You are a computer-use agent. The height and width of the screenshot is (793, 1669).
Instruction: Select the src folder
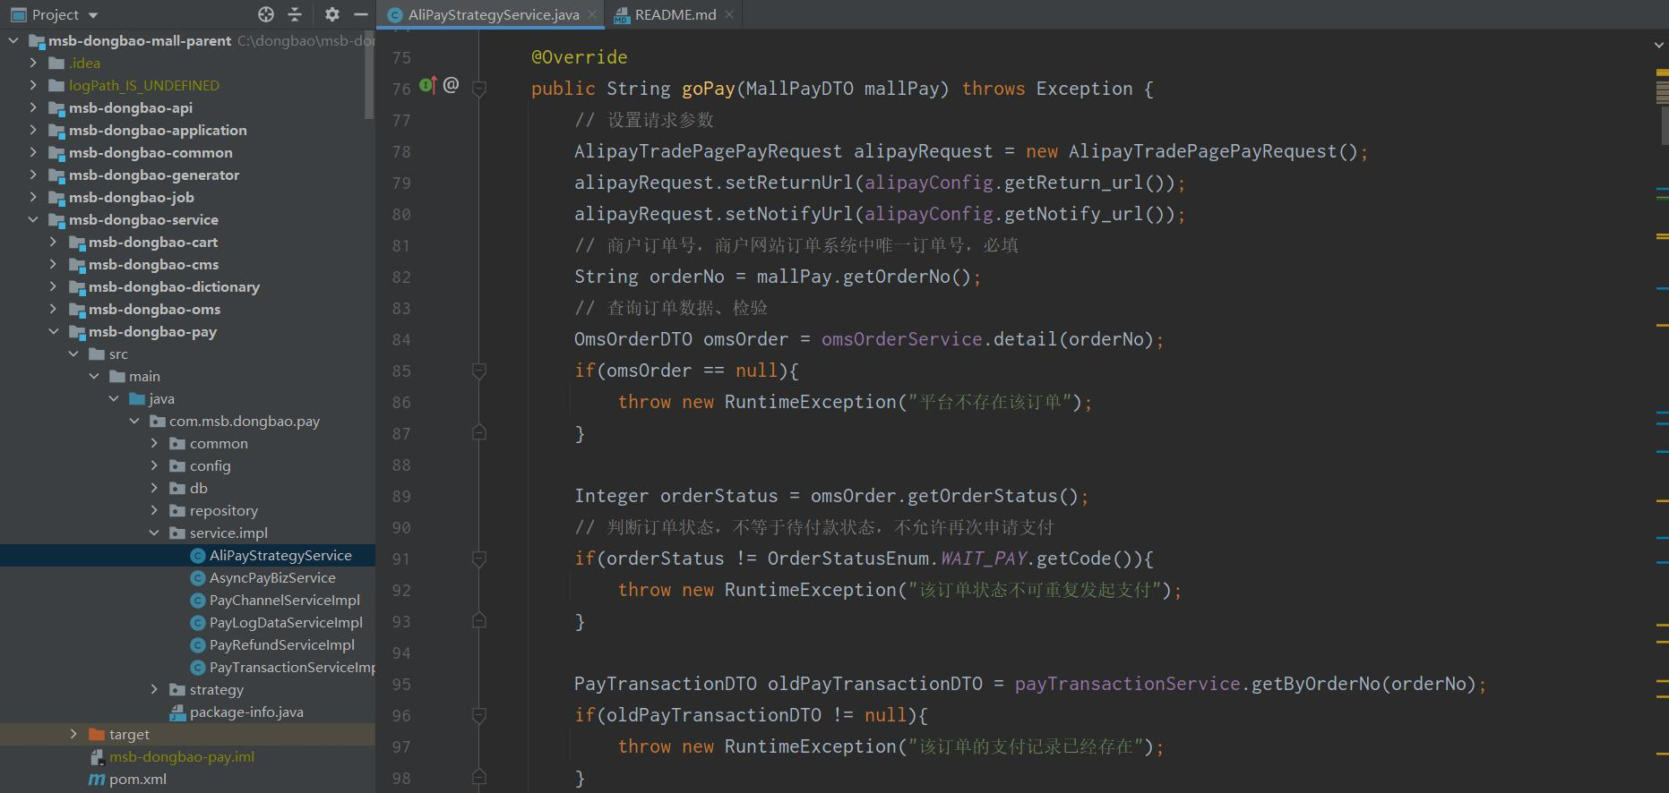(118, 354)
